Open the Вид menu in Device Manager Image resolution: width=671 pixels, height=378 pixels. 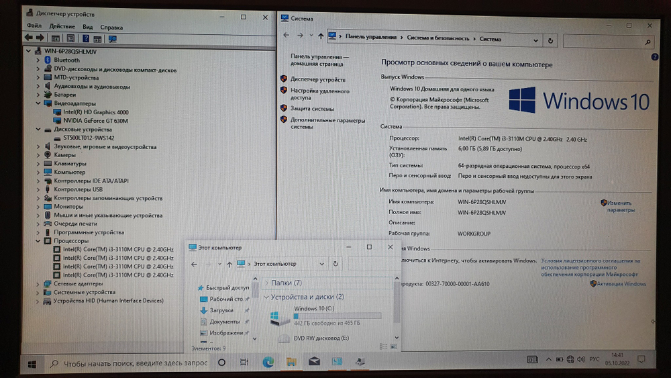point(87,26)
